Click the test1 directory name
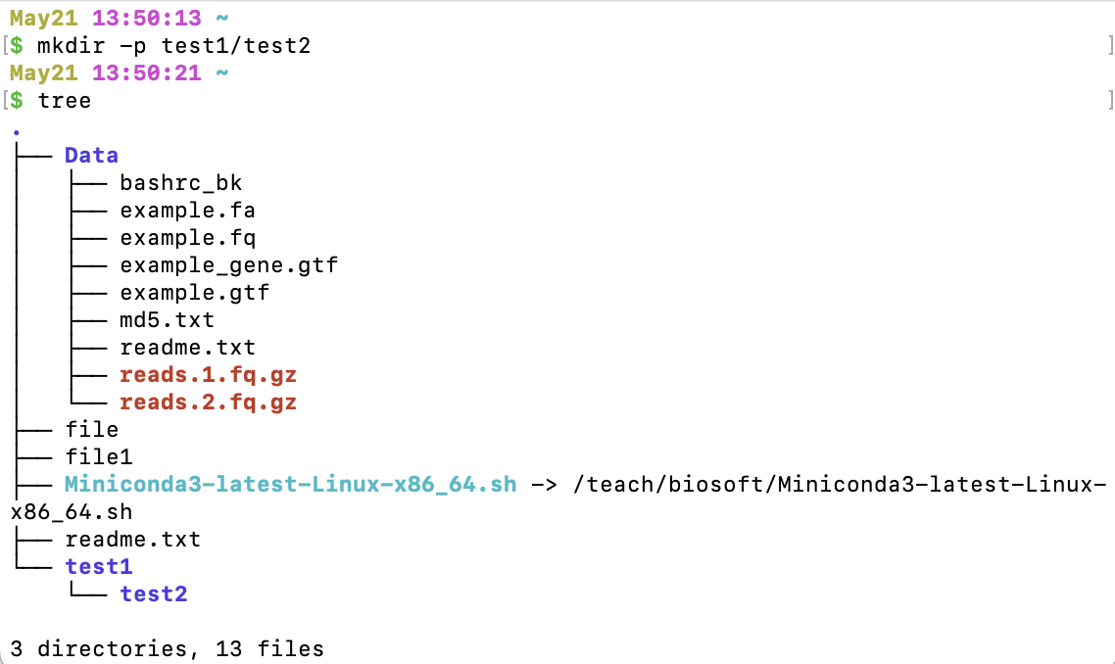 click(x=98, y=567)
